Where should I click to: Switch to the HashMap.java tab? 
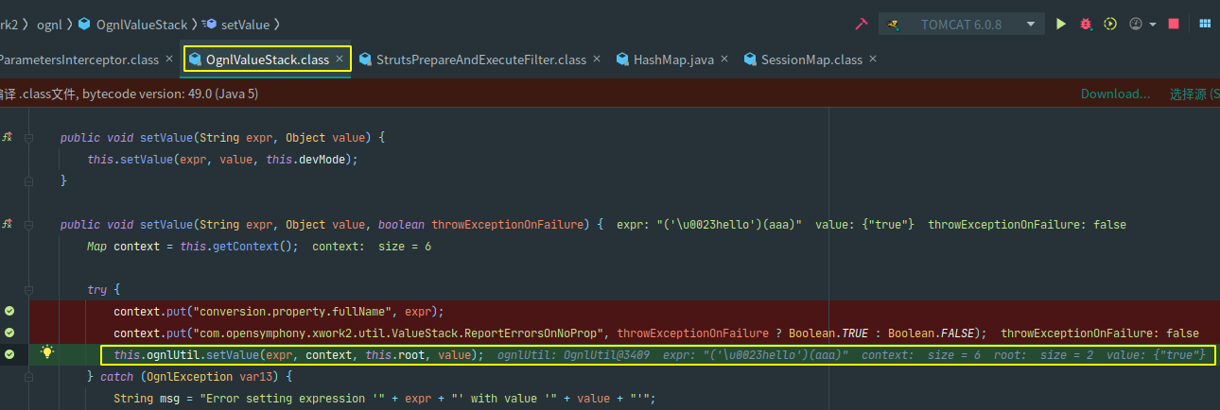(x=672, y=60)
